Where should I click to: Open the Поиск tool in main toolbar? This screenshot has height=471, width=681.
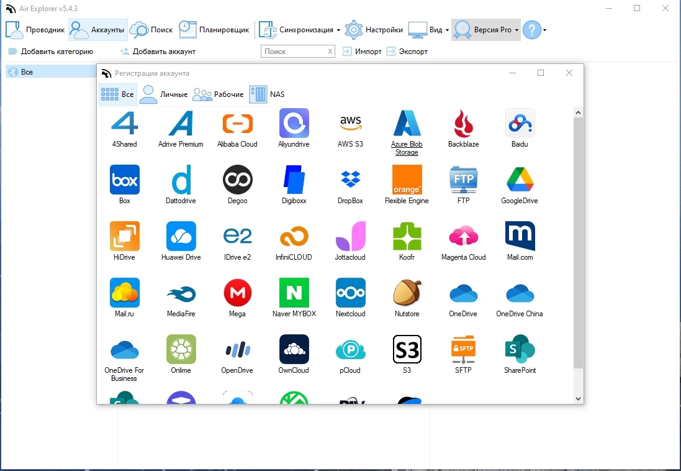151,30
